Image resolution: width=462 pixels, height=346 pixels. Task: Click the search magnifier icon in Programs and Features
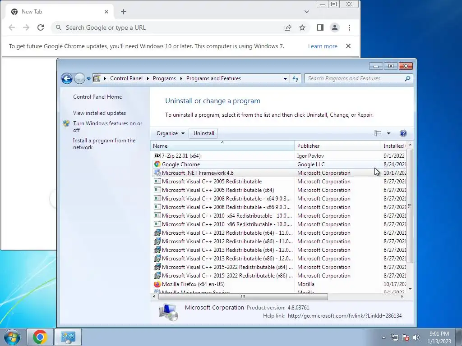tap(407, 78)
